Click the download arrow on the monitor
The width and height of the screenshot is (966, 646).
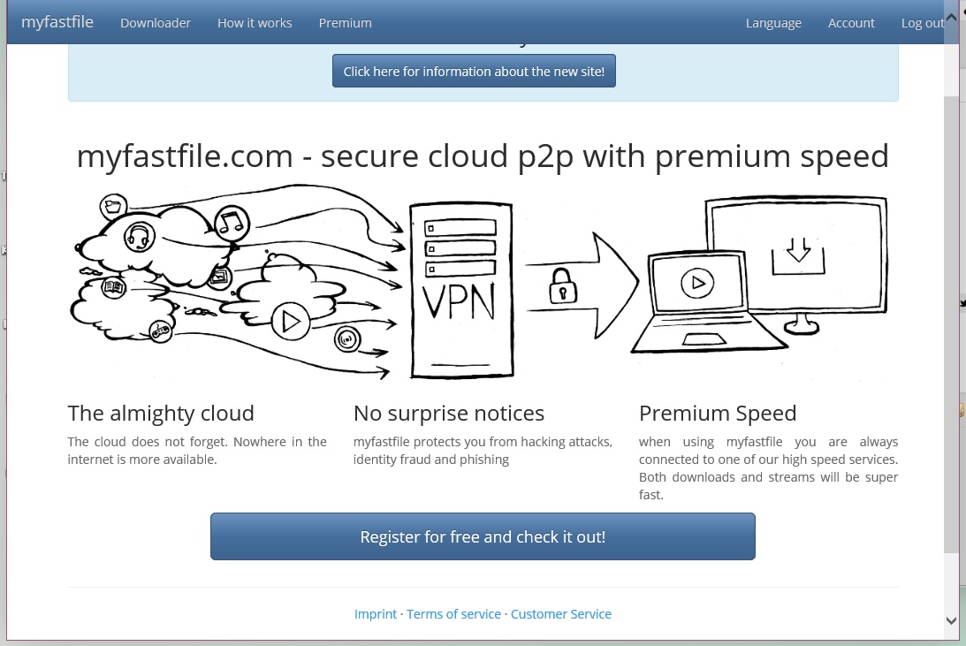tap(798, 256)
